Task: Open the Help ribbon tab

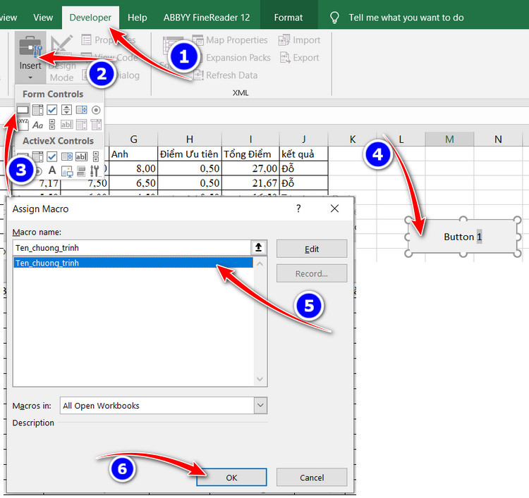Action: coord(137,17)
